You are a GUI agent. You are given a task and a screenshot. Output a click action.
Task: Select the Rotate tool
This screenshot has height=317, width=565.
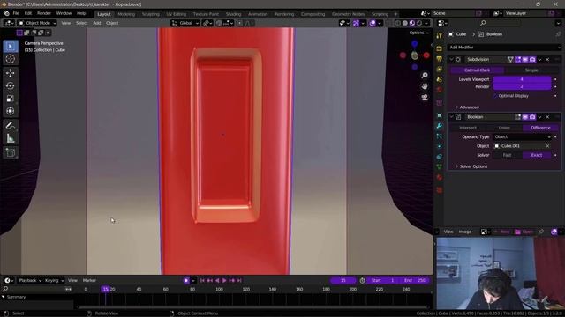point(10,85)
